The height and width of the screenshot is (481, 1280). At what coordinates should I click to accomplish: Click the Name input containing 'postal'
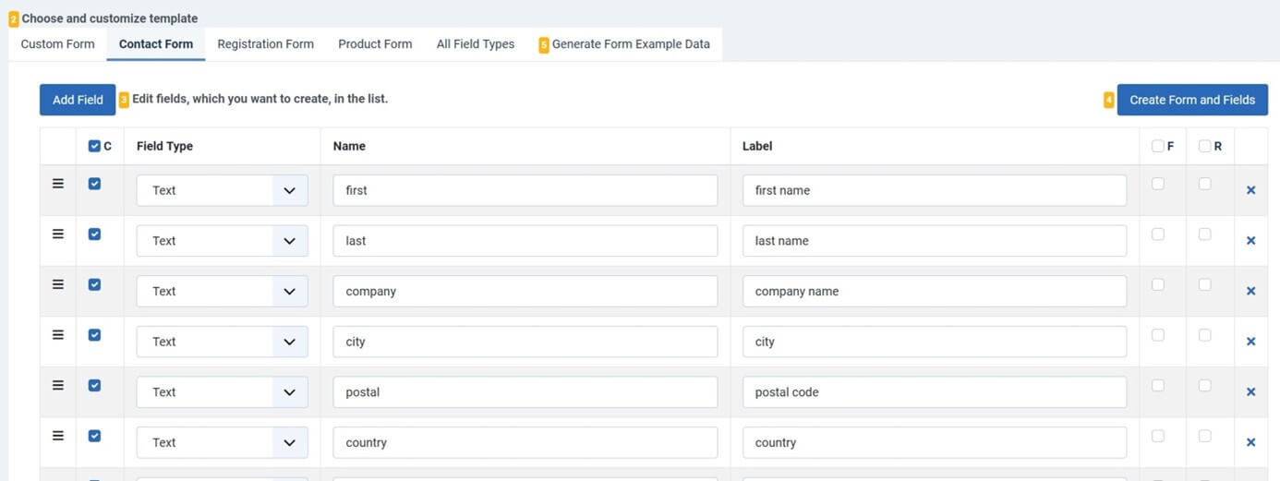point(525,391)
